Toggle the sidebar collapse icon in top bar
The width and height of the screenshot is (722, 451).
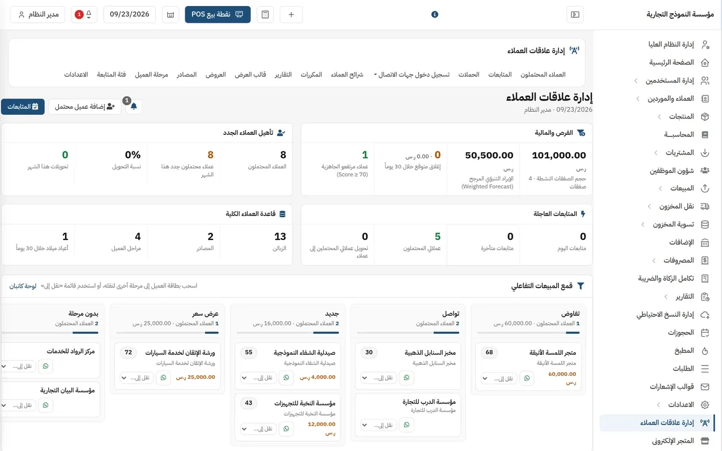[x=575, y=14]
